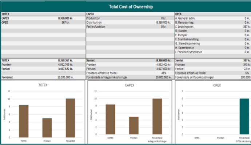Click the 3.427.600 kr. CAPEX Forskel value
Image resolution: width=251 pixels, height=145 pixels.
[164, 69]
